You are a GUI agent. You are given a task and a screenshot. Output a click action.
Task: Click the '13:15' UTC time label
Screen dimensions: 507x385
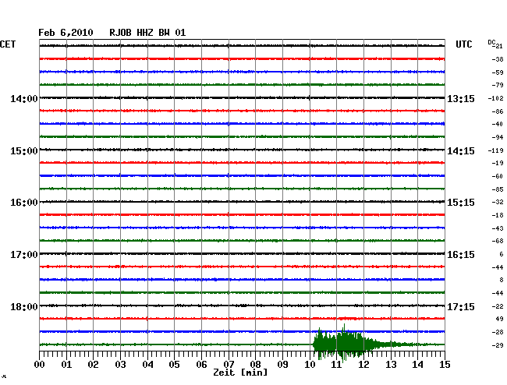[x=461, y=98]
